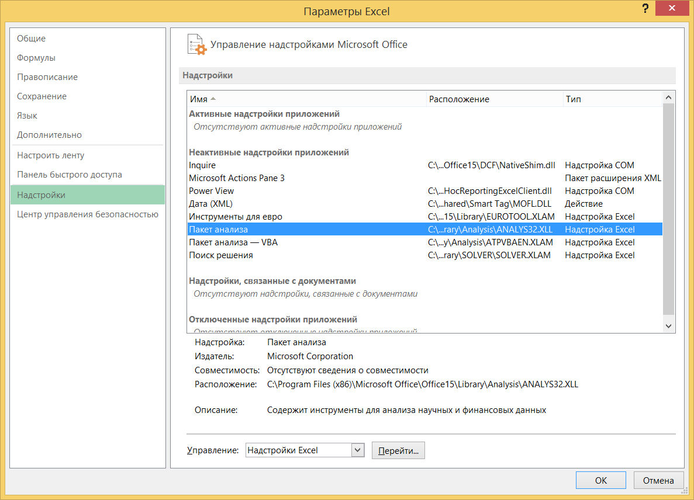
Task: Click the Перейти... button
Action: [x=398, y=450]
